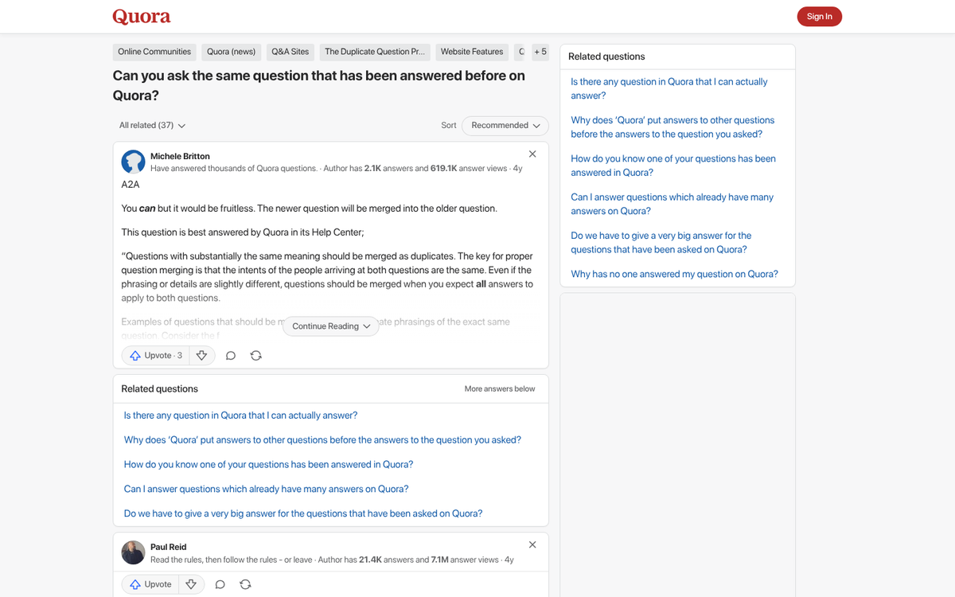The width and height of the screenshot is (955, 597).
Task: Downvote Michele Britton's answer
Action: [x=201, y=355]
